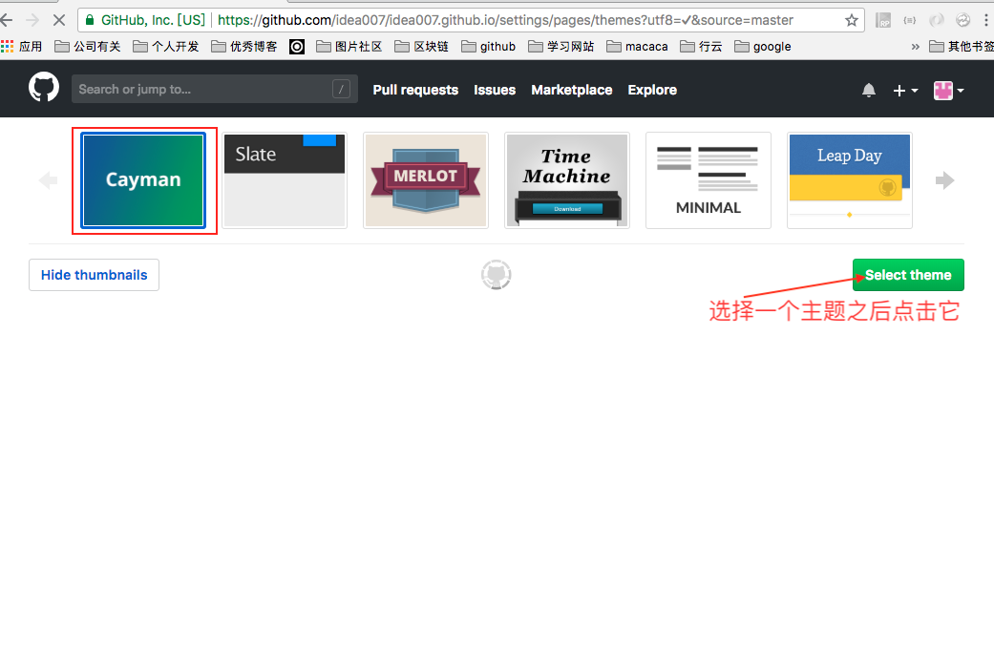Open the 其他书签 bookmark folder
This screenshot has height=671, width=994.
coord(962,46)
